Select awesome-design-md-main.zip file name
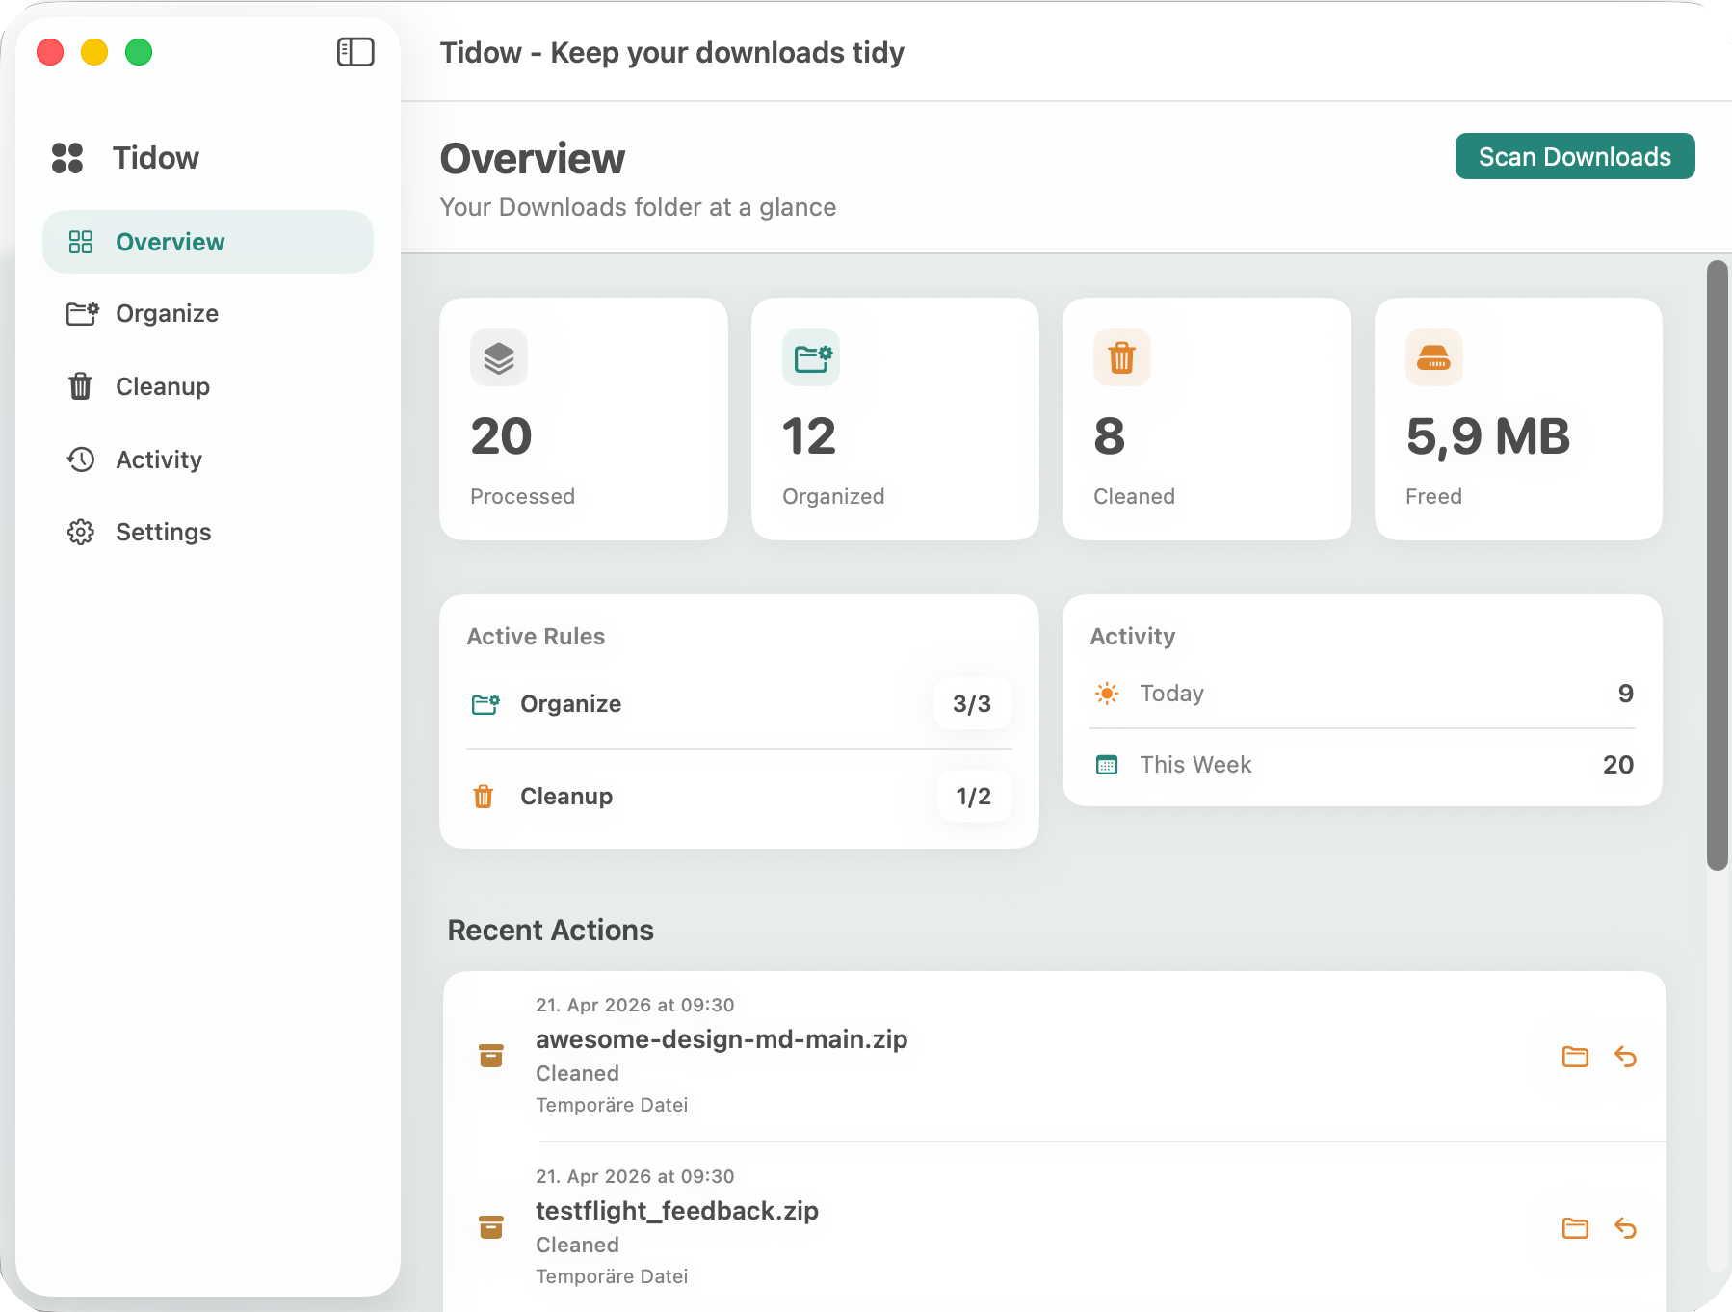 coord(722,1039)
